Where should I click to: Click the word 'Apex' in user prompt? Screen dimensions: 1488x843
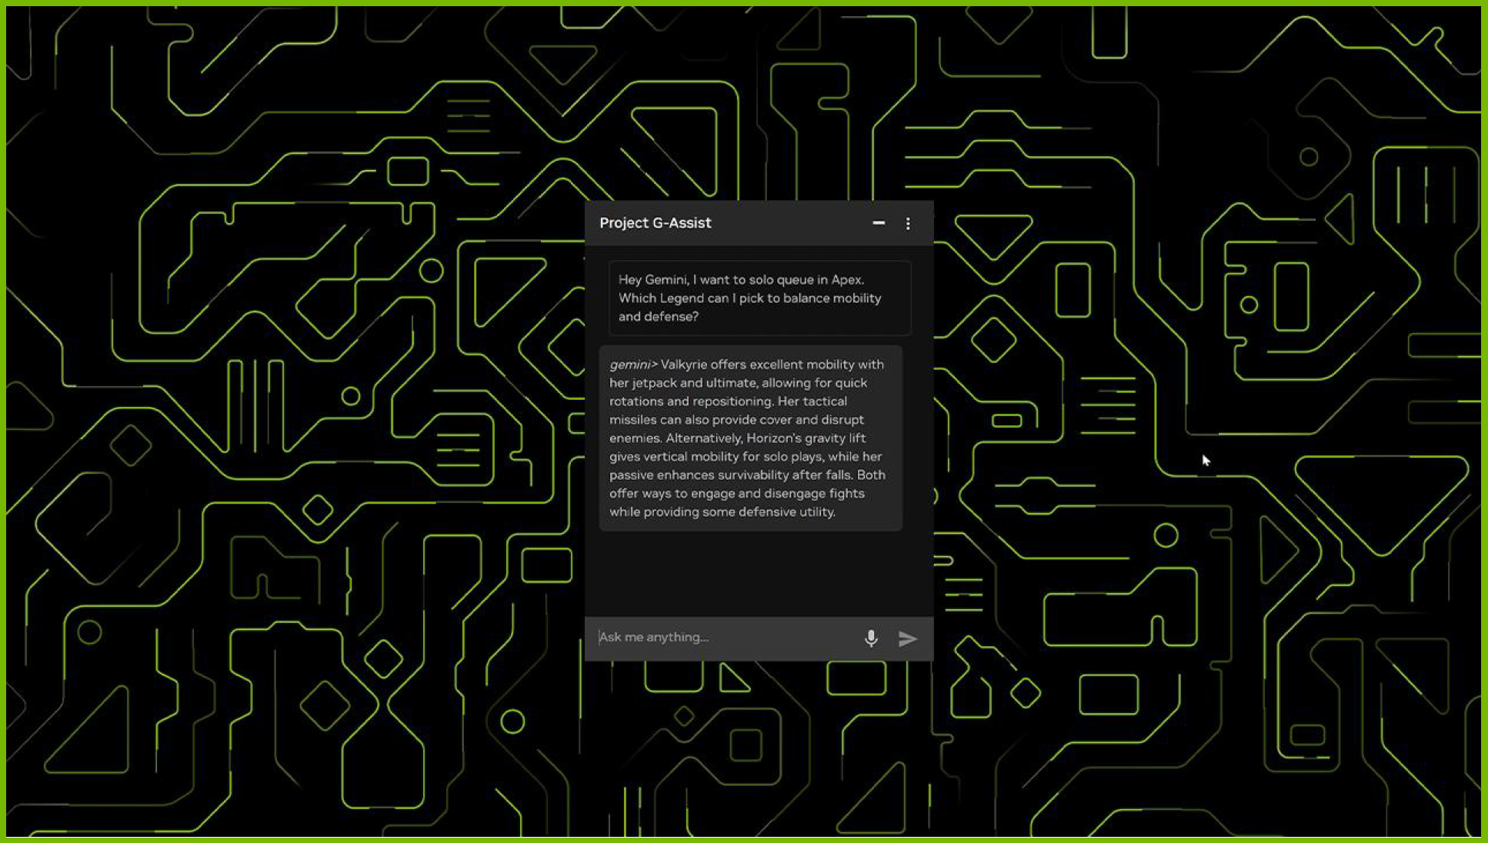point(846,280)
